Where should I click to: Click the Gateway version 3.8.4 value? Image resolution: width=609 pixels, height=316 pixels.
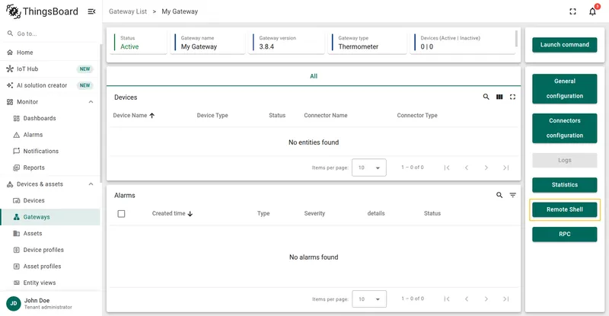tap(266, 46)
